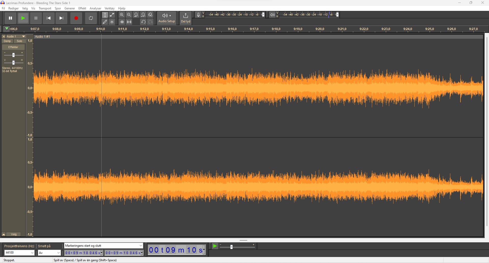Open the Audio Setup dropdown

(x=167, y=18)
